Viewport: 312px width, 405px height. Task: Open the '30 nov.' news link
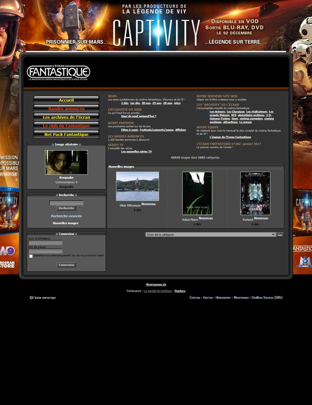(x=146, y=103)
